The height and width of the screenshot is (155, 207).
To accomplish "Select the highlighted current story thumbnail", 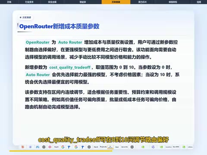I will point(110,147).
